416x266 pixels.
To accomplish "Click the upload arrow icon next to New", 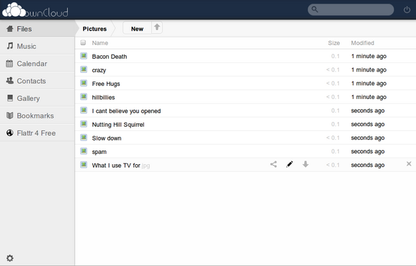I will tap(157, 27).
